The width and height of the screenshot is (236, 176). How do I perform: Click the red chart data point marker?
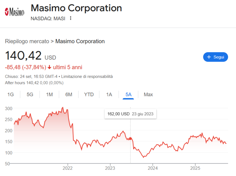(x=130, y=139)
